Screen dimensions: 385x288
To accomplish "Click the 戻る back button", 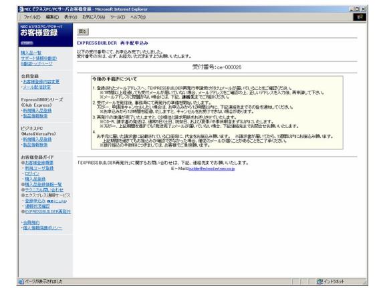I will 83,31.
